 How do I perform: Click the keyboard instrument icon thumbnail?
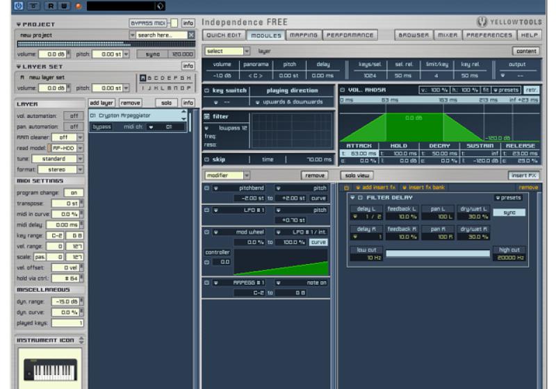49,368
